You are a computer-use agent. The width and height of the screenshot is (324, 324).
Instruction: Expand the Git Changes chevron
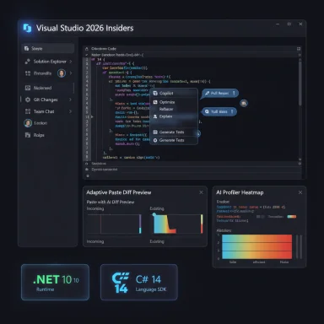(70, 100)
